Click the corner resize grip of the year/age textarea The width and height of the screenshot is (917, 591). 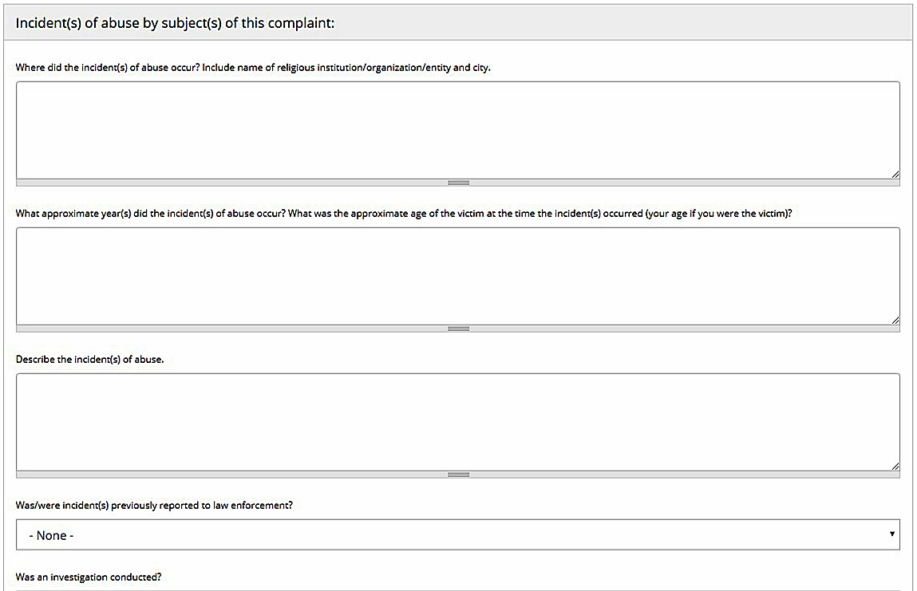pos(895,321)
